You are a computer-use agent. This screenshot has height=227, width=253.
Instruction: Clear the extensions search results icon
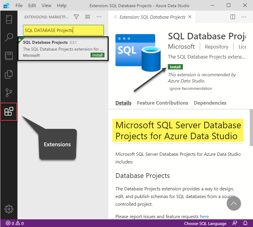[x=88, y=17]
